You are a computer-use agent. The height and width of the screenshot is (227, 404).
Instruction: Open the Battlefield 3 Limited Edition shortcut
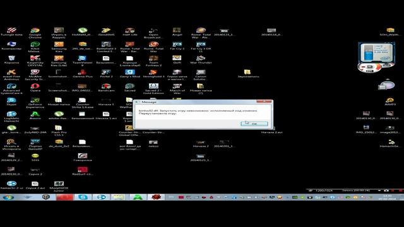[106, 47]
